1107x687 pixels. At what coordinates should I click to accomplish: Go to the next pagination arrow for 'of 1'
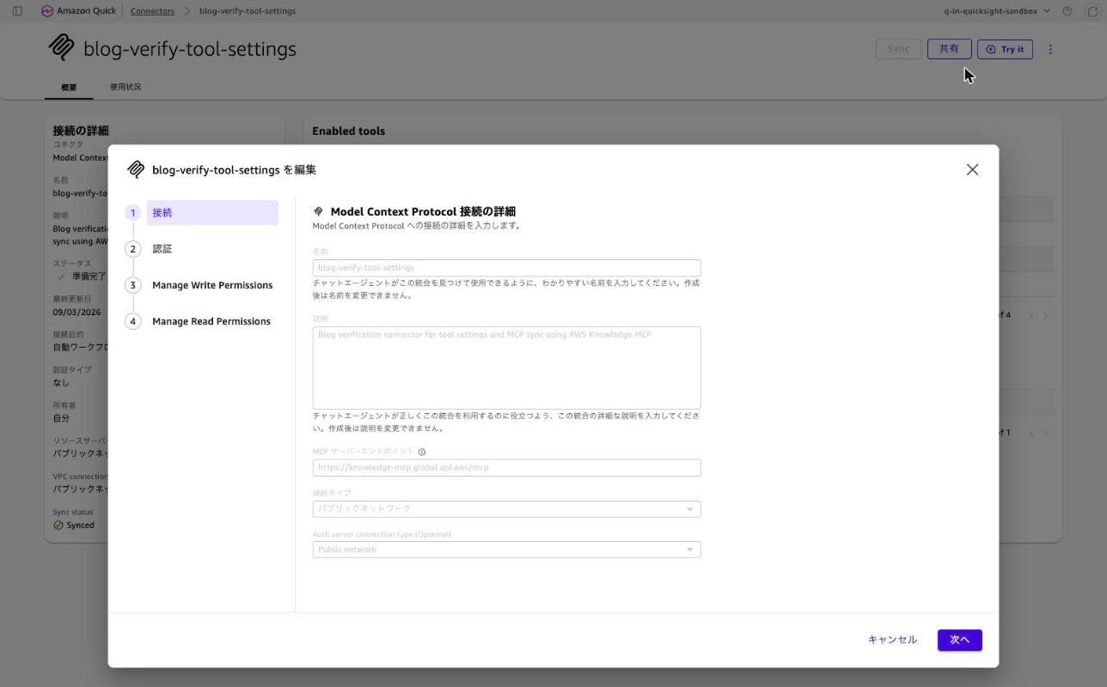[x=1045, y=433]
